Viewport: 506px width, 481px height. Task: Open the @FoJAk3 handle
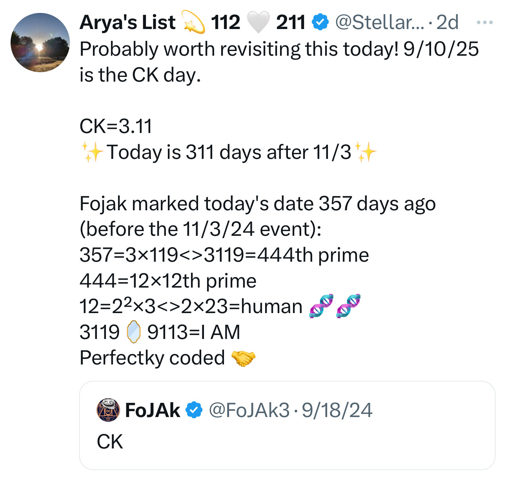pyautogui.click(x=249, y=410)
